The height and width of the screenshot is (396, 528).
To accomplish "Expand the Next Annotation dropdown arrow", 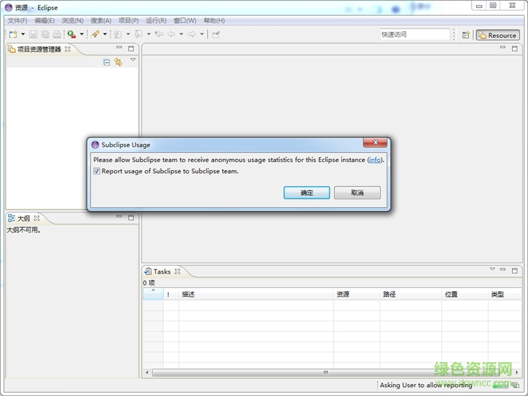I will point(128,34).
